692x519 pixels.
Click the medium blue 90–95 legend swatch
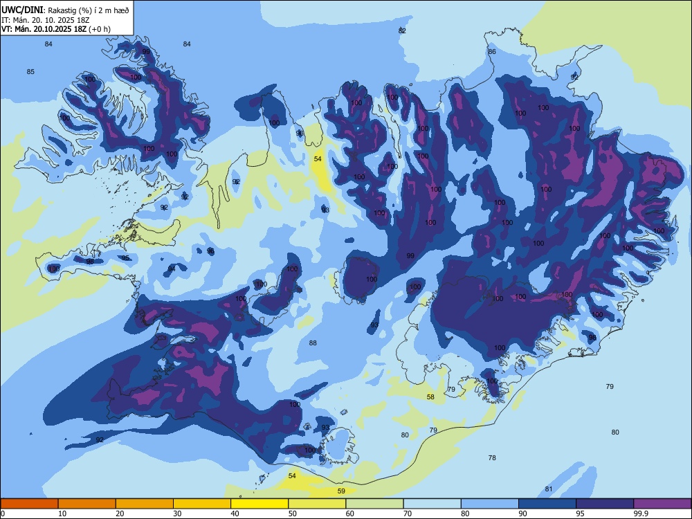(x=547, y=504)
